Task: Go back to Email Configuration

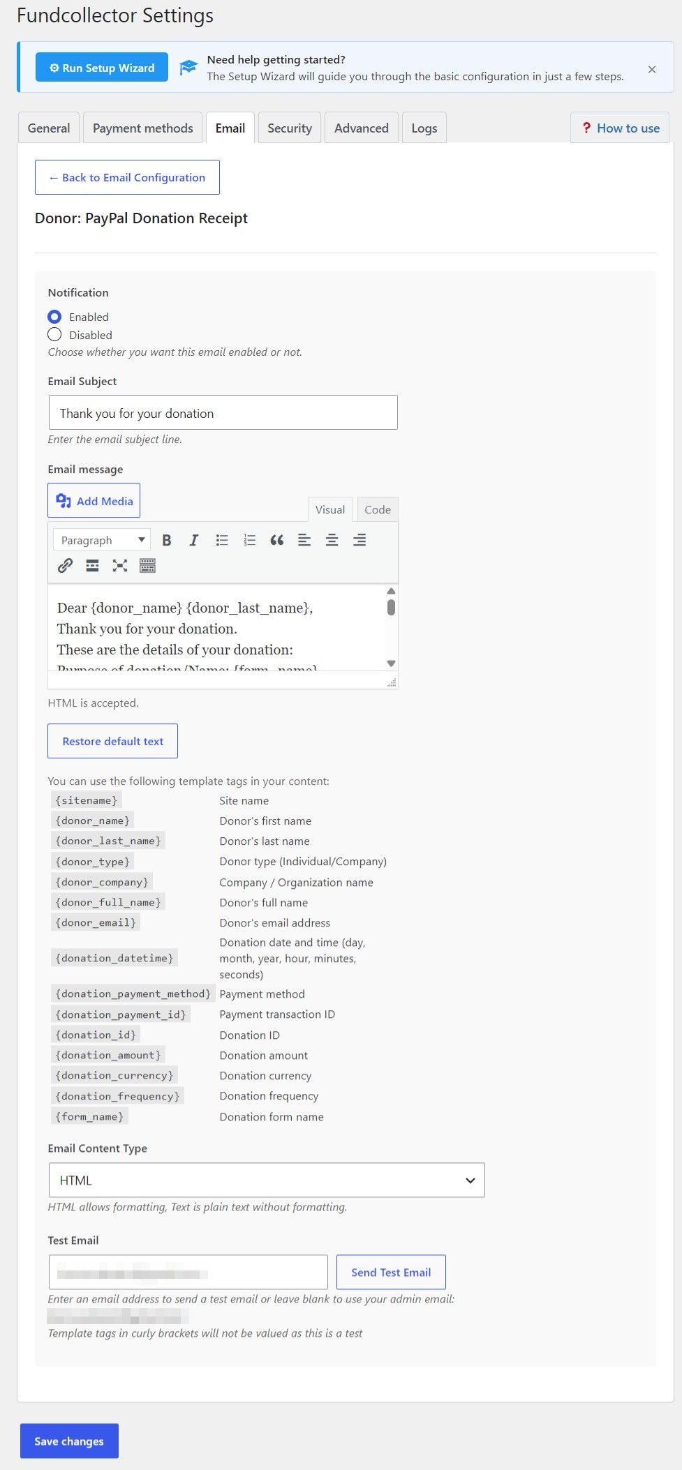Action: pos(127,177)
